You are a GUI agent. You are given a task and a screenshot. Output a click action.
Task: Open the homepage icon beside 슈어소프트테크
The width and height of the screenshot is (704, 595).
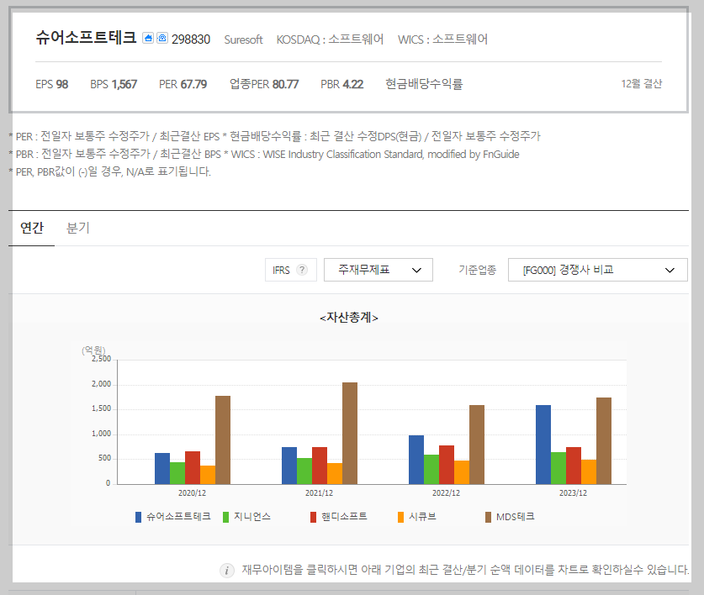148,38
